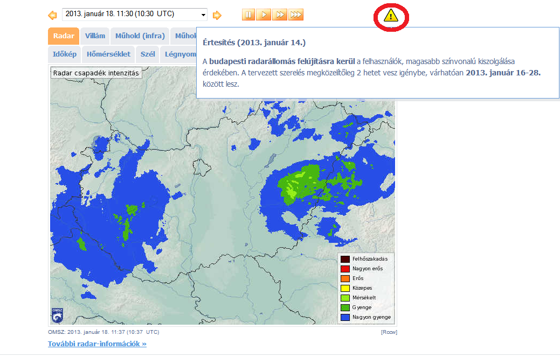Click the OMSZ logo on the map
Image resolution: width=560 pixels, height=357 pixels.
58,315
